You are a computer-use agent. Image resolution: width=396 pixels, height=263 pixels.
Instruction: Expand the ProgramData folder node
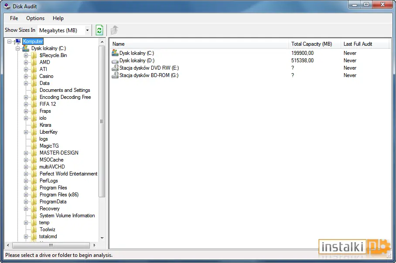(x=26, y=202)
